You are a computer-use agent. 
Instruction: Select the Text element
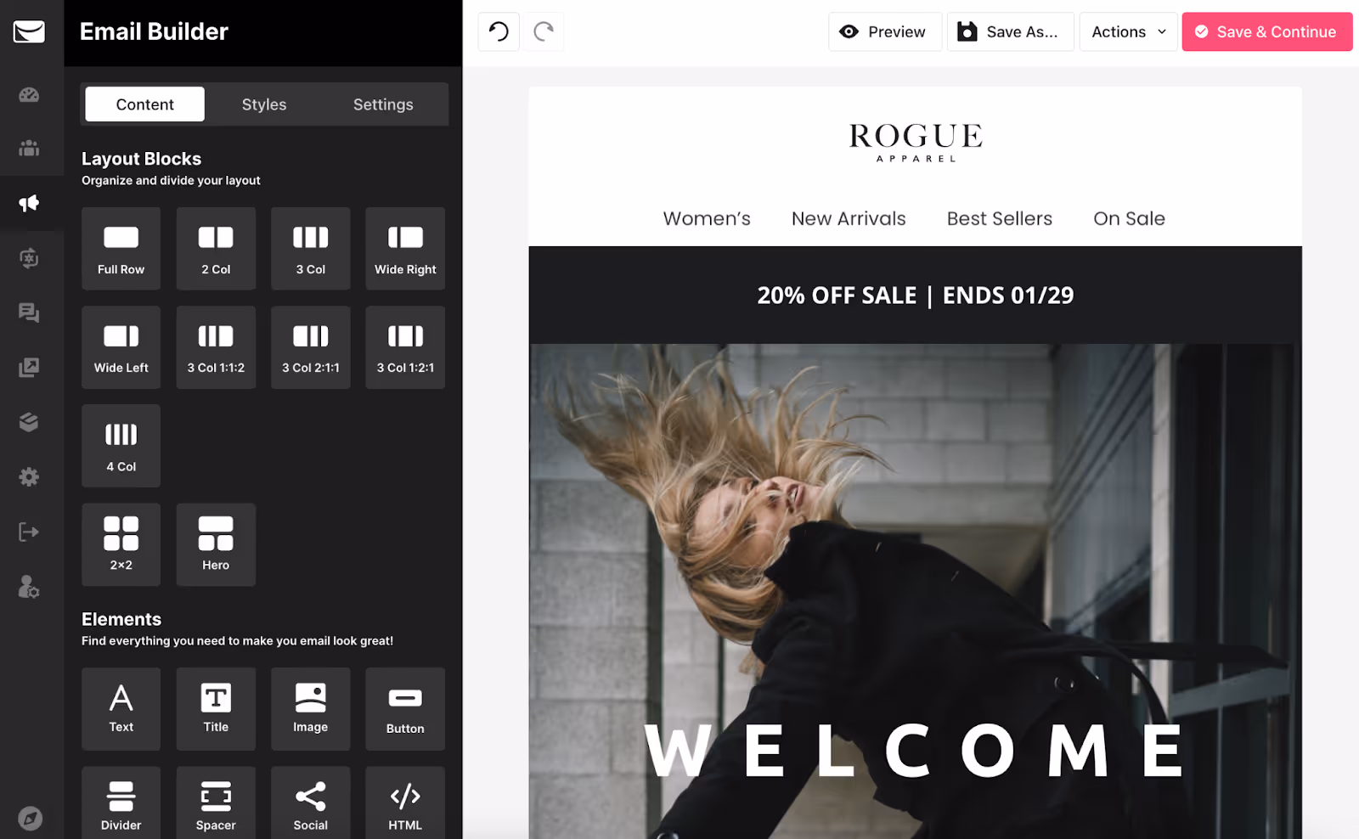coord(121,709)
